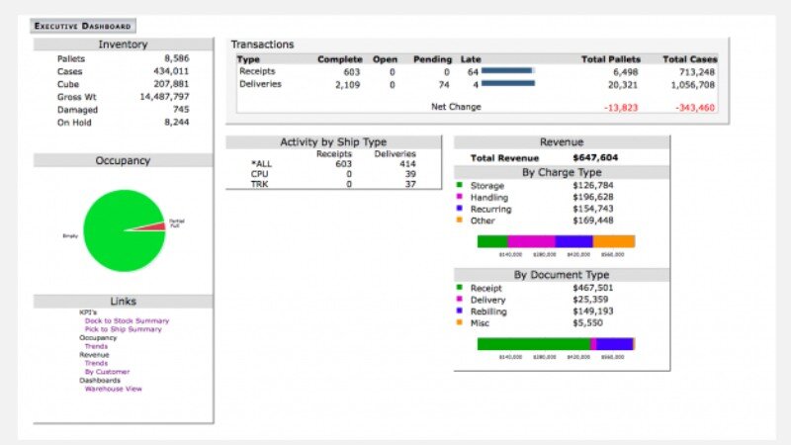Viewport: 791px width, 445px height.
Task: Click the magenta Delivery legend square
Action: (460, 300)
